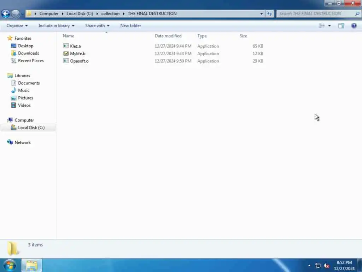This screenshot has width=362, height=272.
Task: Select the Mylife.b envelope icon
Action: [x=66, y=53]
